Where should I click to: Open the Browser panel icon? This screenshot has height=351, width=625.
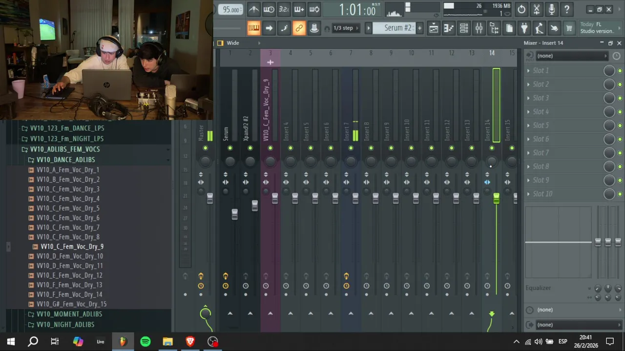(x=494, y=28)
